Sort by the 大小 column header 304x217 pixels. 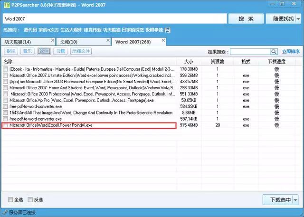pyautogui.click(x=189, y=62)
